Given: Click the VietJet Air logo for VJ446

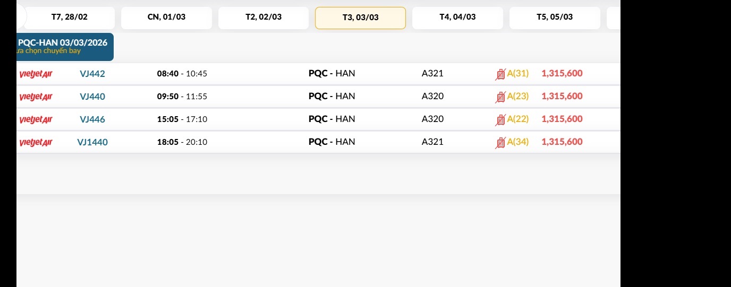Looking at the screenshot, I should click(36, 120).
